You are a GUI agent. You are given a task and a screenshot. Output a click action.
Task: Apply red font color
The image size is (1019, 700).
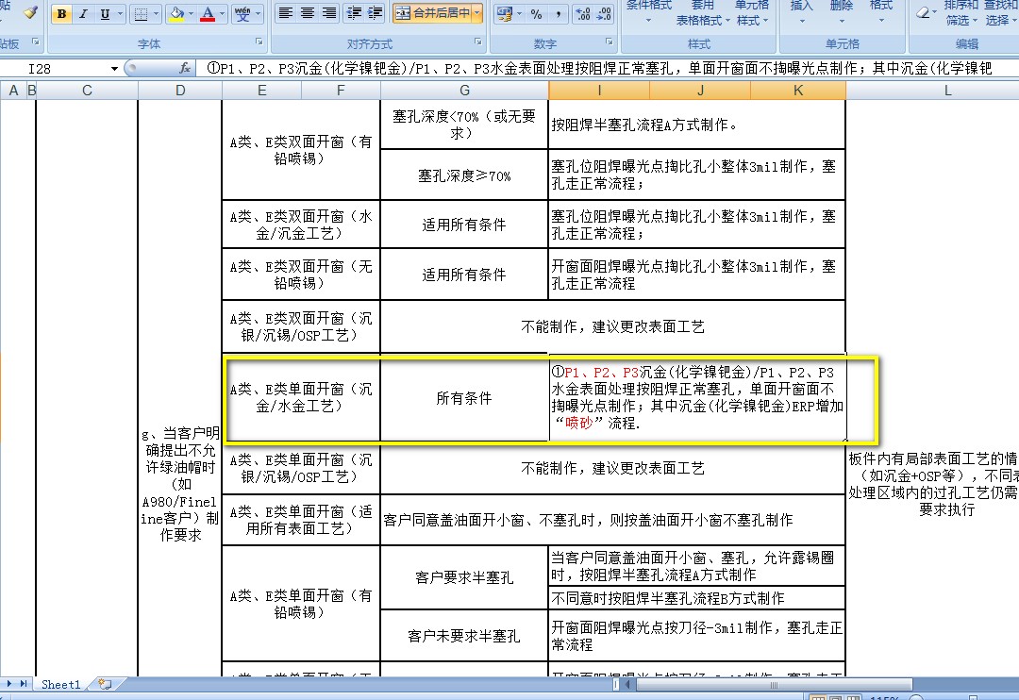coord(208,13)
